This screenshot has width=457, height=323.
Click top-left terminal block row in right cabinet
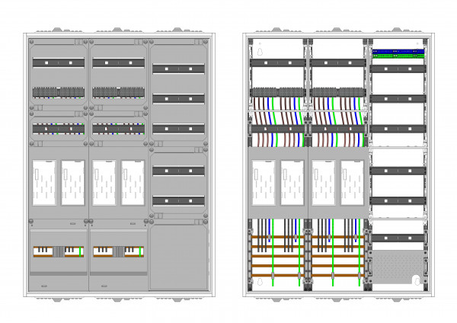pyautogui.click(x=277, y=93)
